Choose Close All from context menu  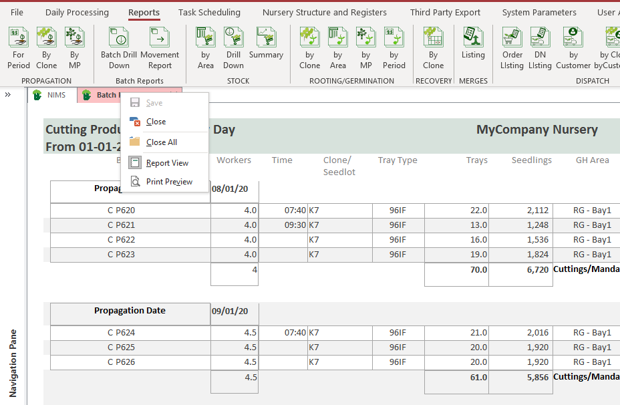pos(162,142)
